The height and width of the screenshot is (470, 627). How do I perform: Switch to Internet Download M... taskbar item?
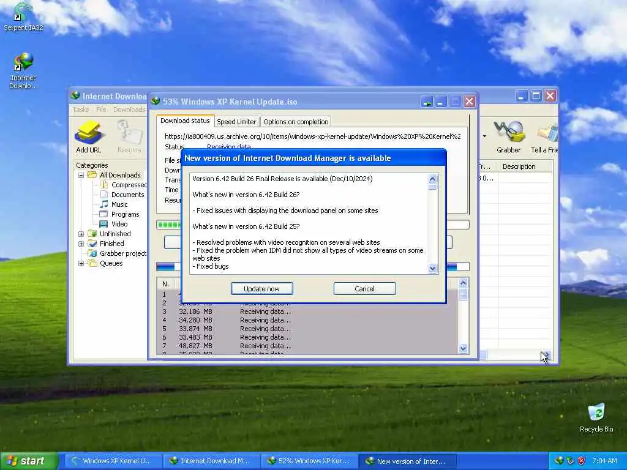[x=211, y=461]
